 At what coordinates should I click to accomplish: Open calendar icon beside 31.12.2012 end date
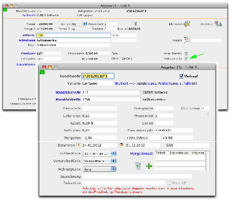coord(122,145)
